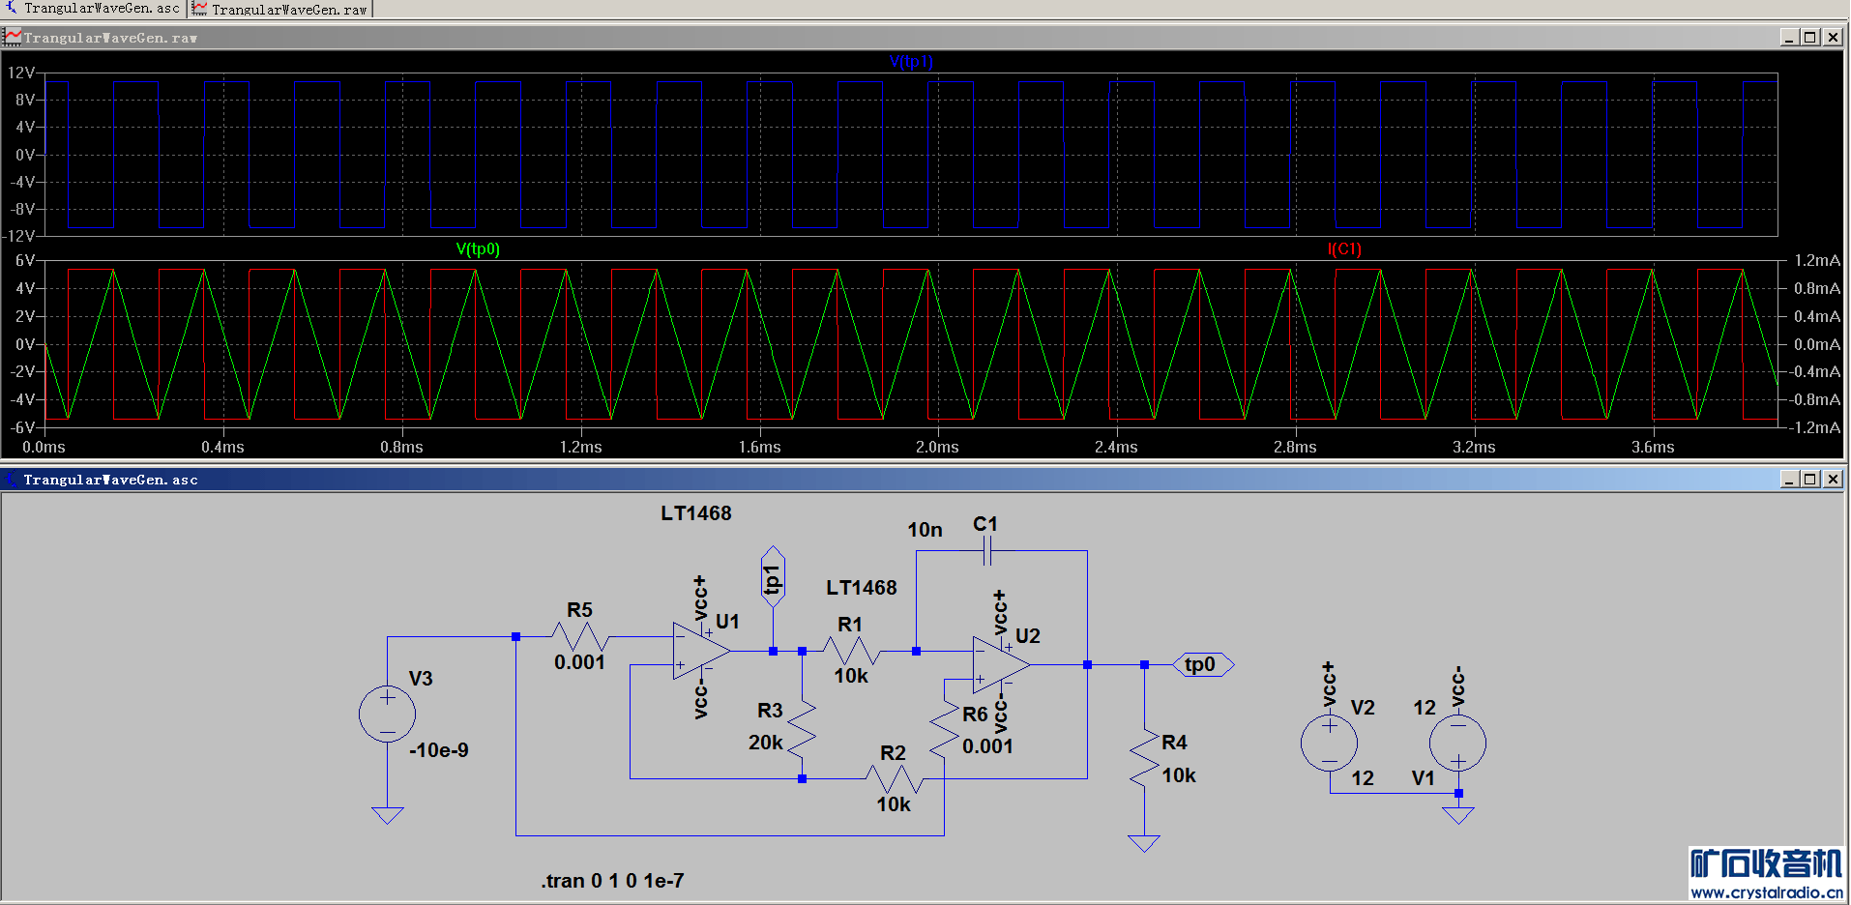1851x905 pixels.
Task: Select the R4 load resistor symbol
Action: click(x=1144, y=759)
